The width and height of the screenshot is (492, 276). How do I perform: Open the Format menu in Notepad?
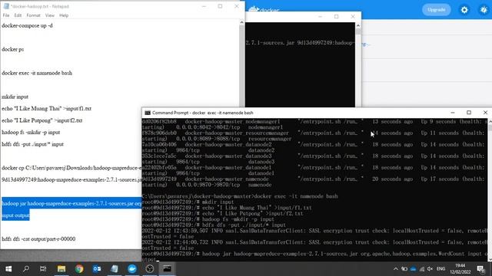33,15
